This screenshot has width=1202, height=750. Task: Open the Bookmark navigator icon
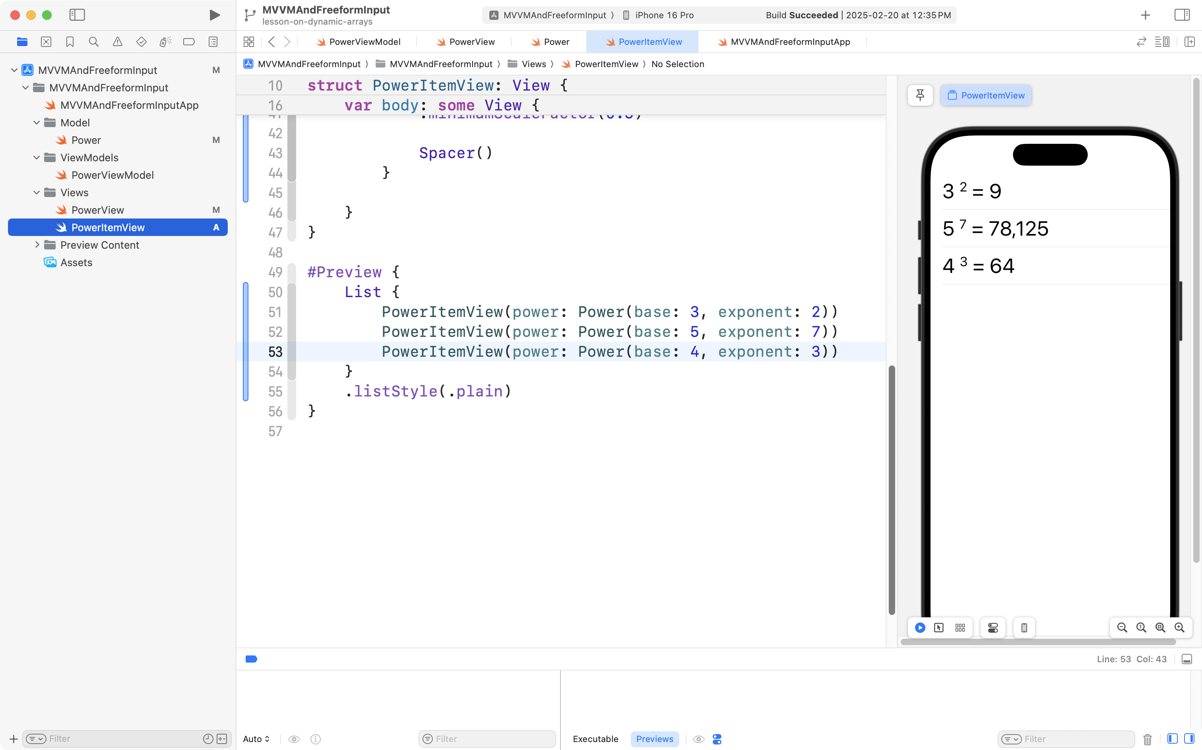tap(70, 42)
